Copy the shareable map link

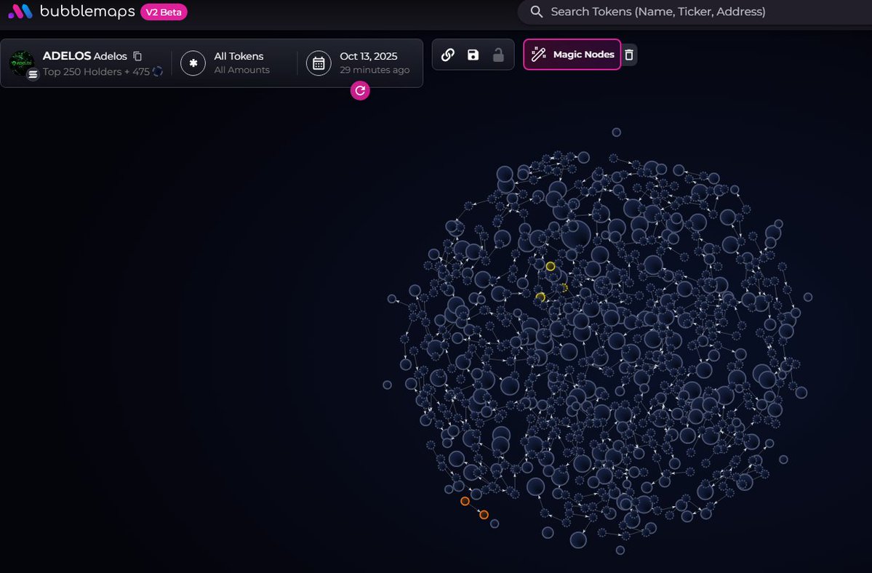[x=448, y=55]
